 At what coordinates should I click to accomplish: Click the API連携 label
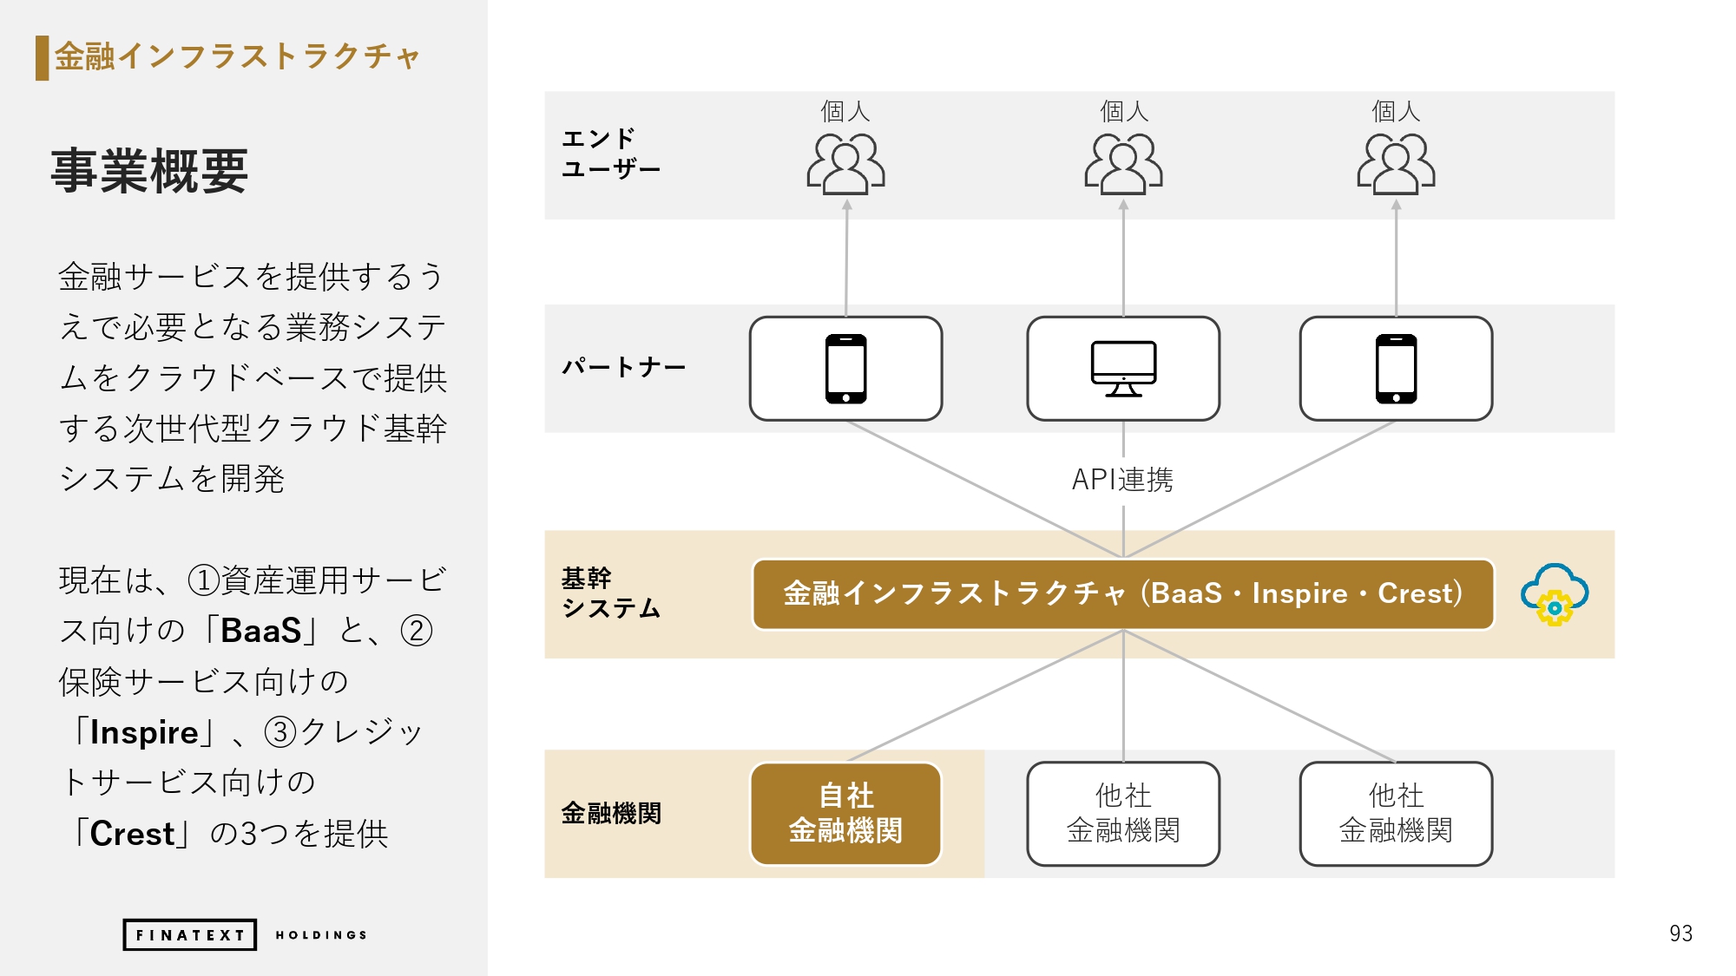coord(1122,480)
